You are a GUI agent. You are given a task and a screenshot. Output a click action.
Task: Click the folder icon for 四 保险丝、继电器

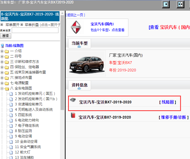pyautogui.click(x=7, y=67)
